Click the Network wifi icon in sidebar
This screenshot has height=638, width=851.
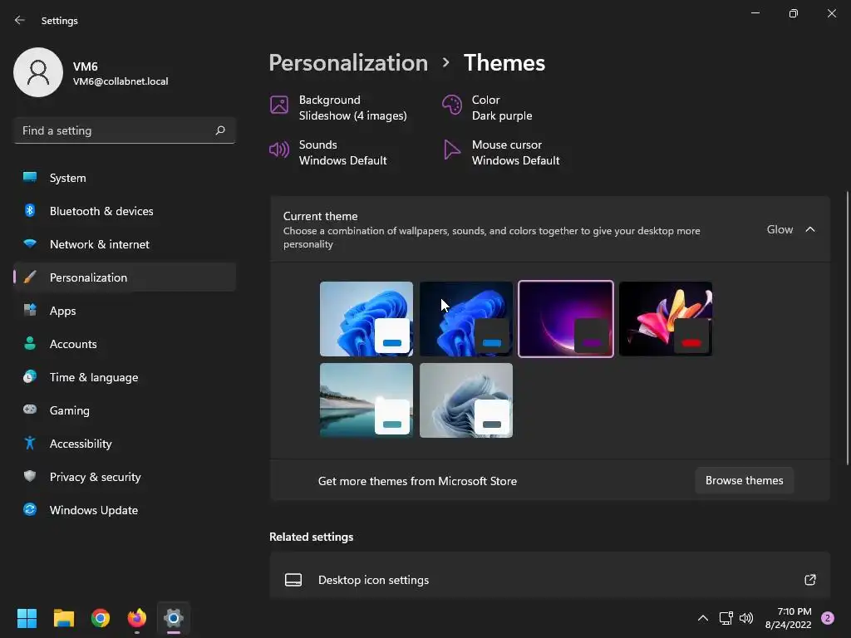click(30, 243)
